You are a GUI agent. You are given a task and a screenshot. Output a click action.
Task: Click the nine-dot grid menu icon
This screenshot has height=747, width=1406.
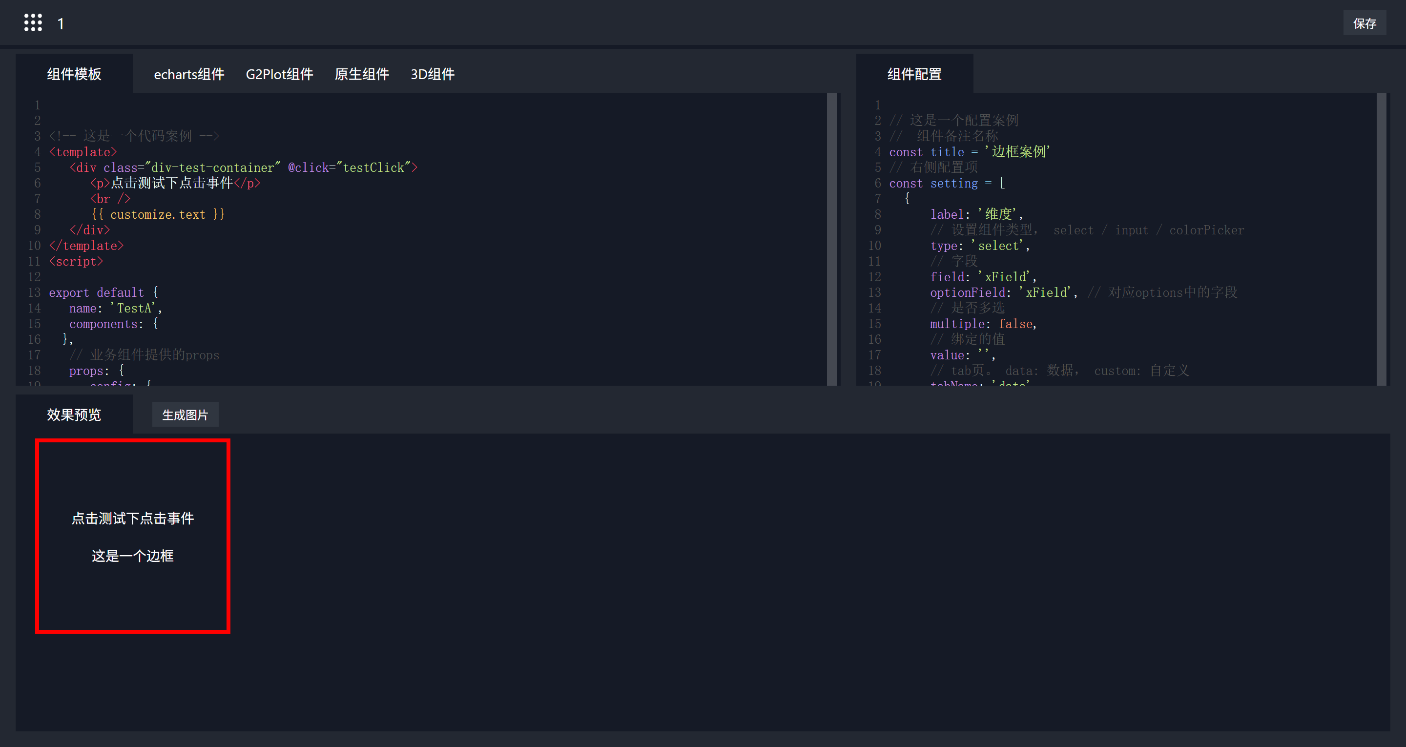(x=33, y=23)
